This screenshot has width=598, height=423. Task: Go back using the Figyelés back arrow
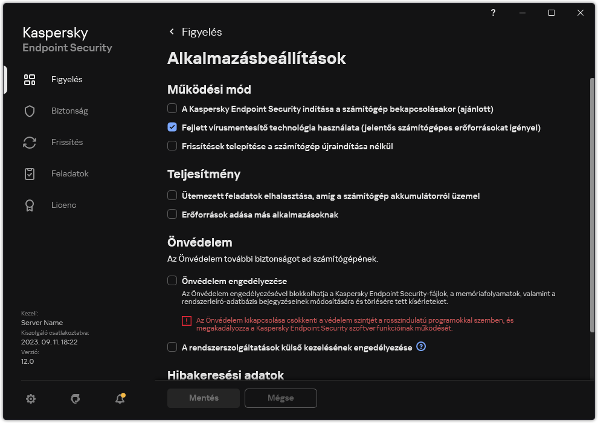[171, 32]
